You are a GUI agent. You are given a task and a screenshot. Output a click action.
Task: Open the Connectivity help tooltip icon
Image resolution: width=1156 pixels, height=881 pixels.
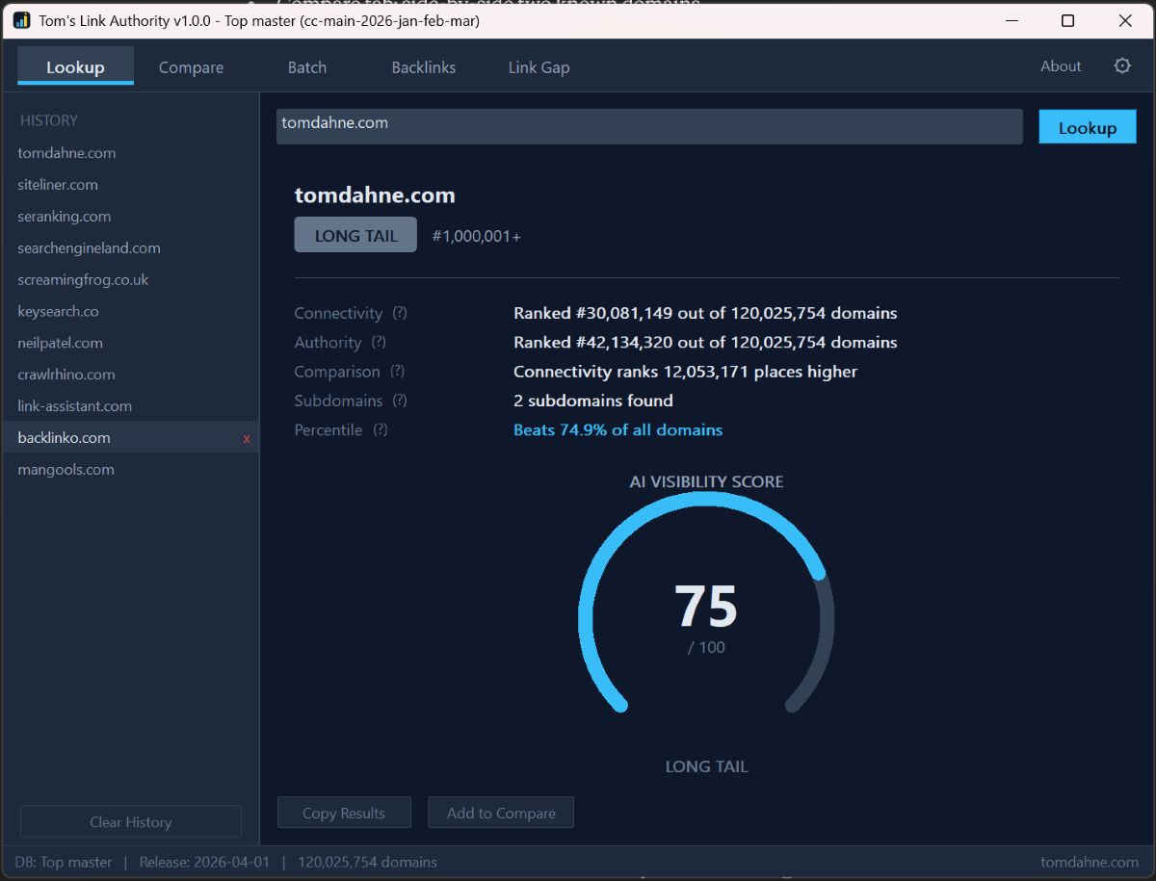400,313
